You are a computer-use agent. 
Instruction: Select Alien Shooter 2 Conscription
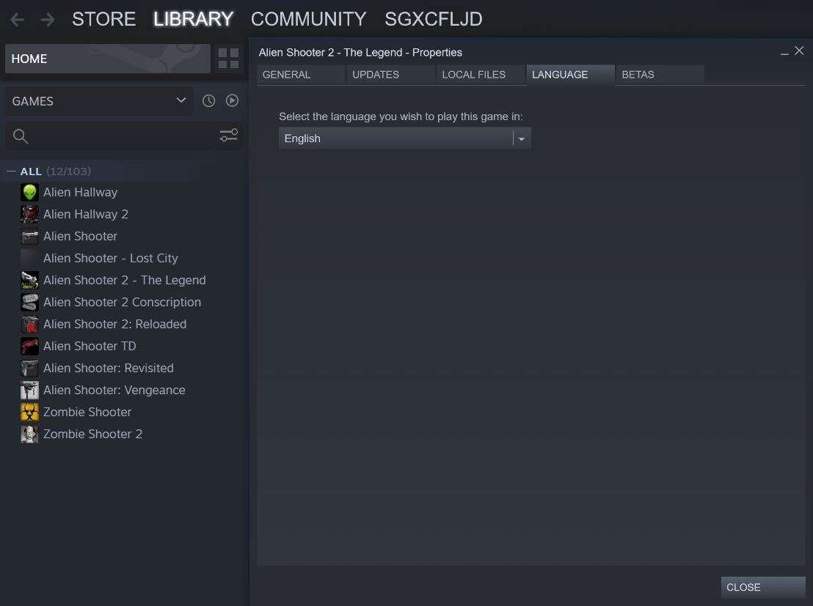coord(122,302)
